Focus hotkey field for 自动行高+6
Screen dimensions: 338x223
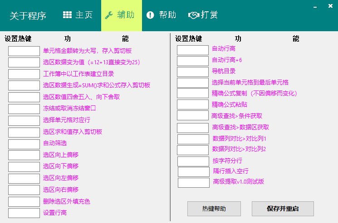pyautogui.click(x=192, y=61)
